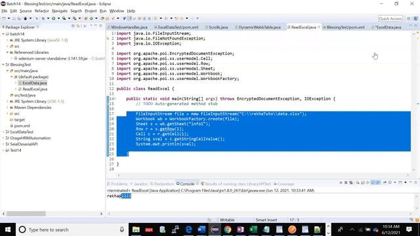Open Excel from the taskbar
This screenshot has height=236, width=420.
[253, 229]
